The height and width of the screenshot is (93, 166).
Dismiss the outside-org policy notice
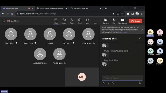tap(142, 30)
